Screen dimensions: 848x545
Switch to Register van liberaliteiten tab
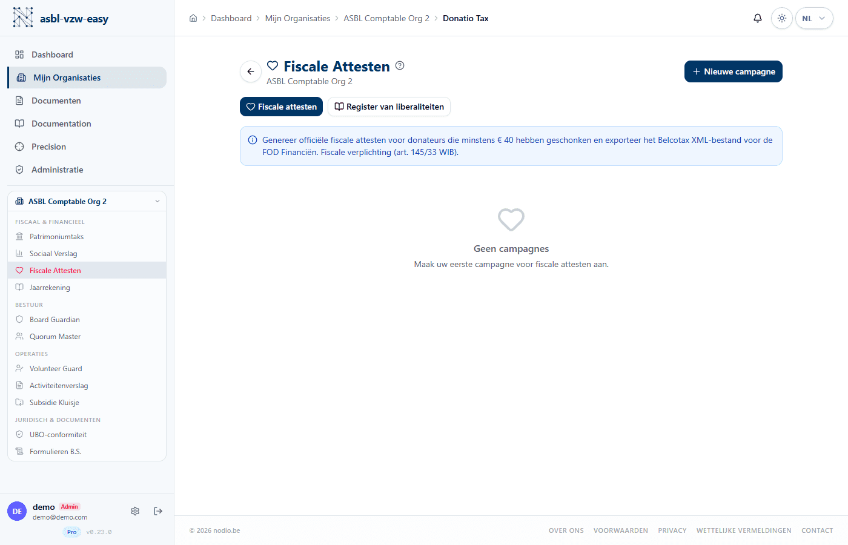tap(389, 107)
